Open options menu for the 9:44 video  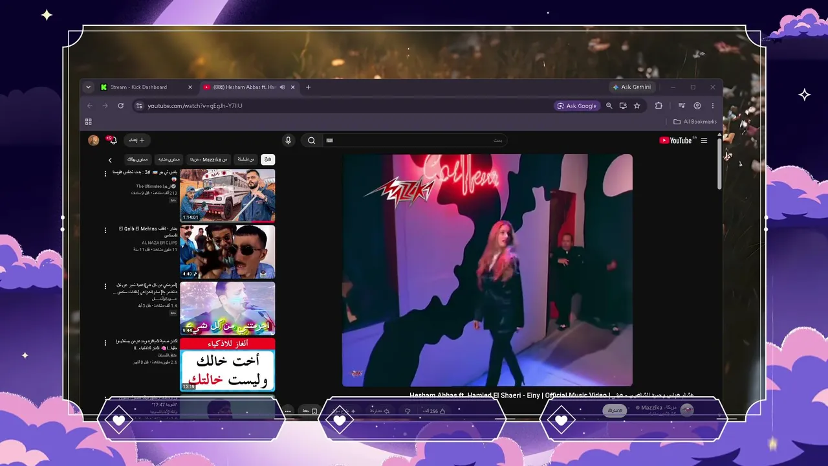[105, 286]
